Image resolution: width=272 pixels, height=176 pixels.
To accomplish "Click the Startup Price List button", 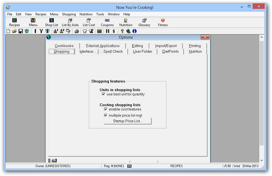I will point(128,121).
